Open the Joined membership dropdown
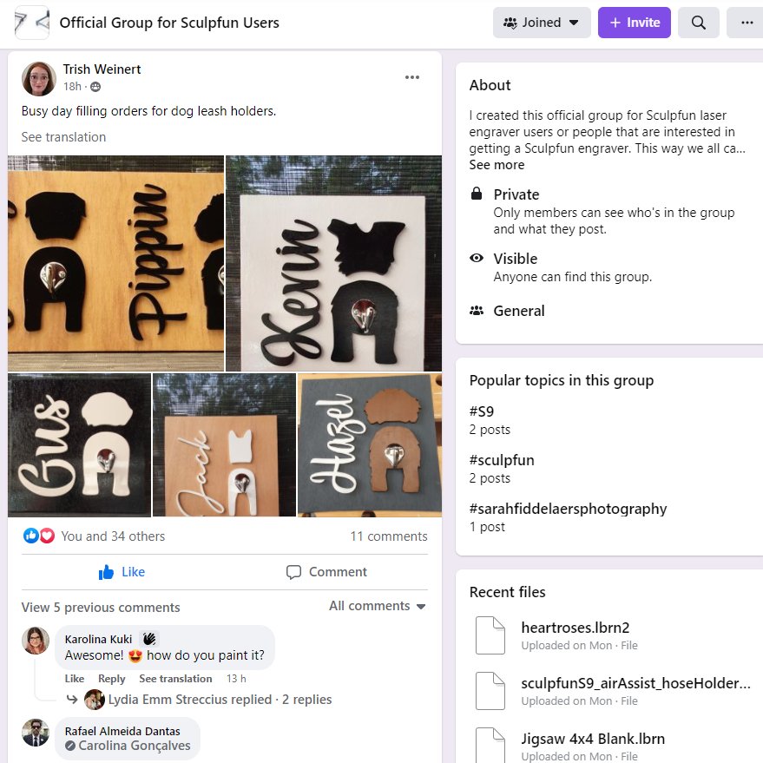The image size is (763, 763). tap(542, 23)
